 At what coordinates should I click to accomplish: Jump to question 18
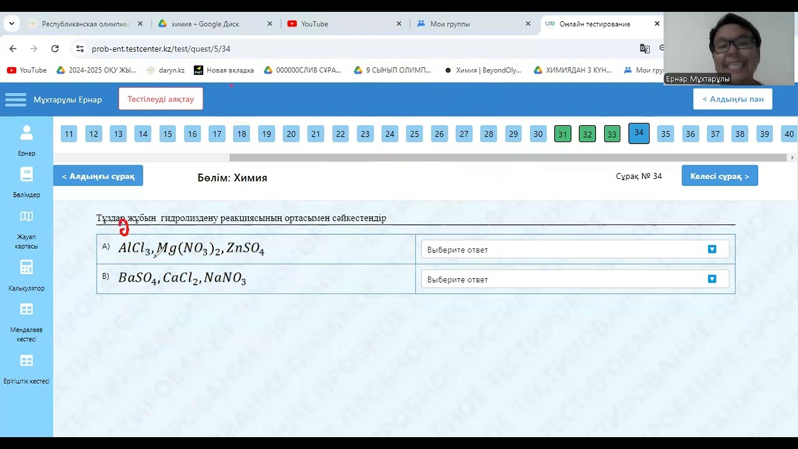click(241, 134)
